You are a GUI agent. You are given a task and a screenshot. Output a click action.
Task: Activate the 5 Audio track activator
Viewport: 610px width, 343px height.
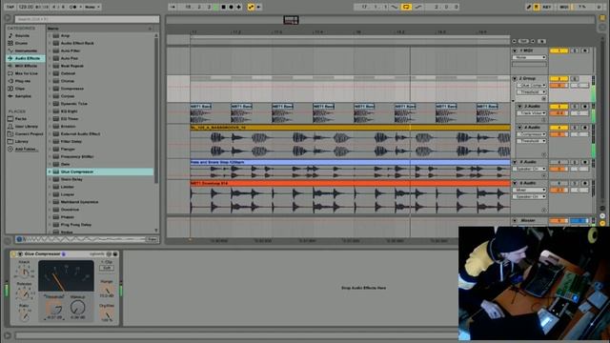(x=559, y=162)
